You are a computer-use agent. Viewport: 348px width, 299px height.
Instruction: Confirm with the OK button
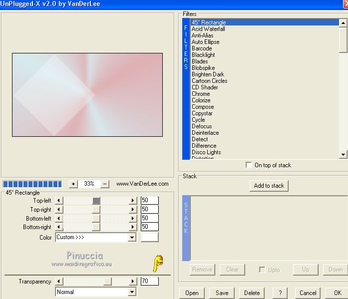click(337, 293)
